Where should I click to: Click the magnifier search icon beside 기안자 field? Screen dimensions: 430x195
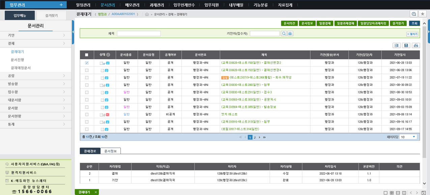[284, 34]
